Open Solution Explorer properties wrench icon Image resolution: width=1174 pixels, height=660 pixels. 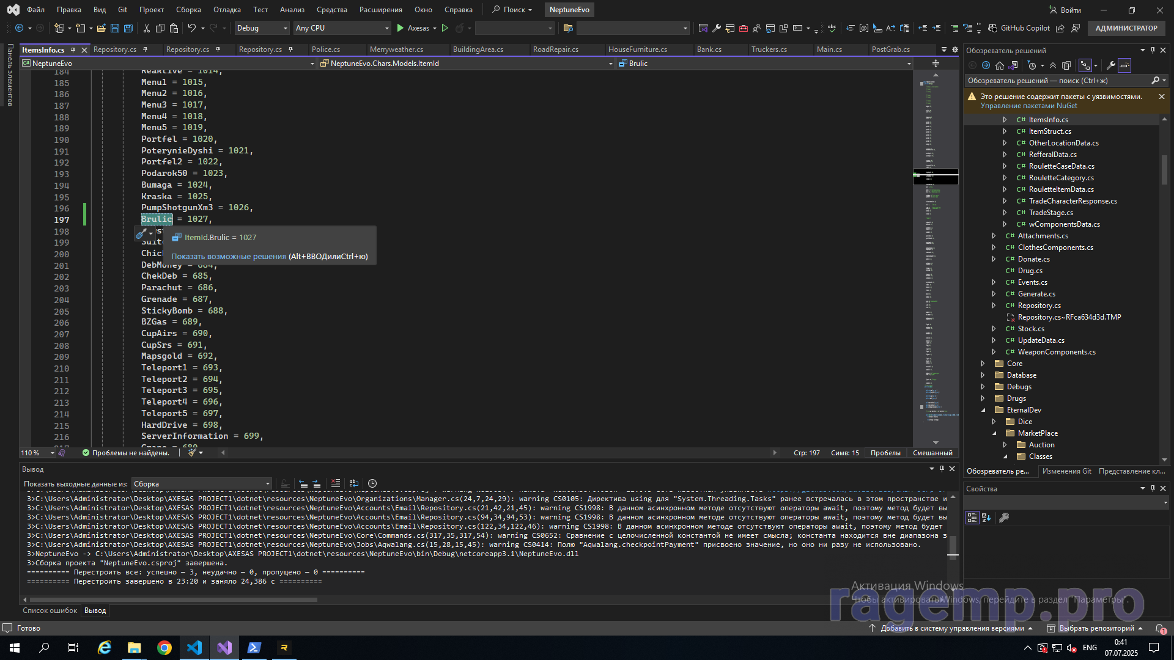[1110, 65]
